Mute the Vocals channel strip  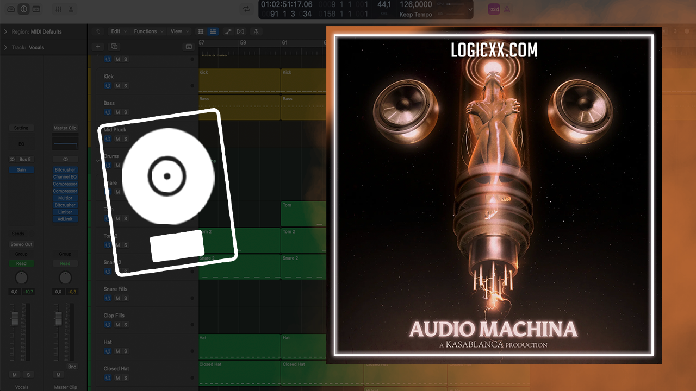point(15,375)
